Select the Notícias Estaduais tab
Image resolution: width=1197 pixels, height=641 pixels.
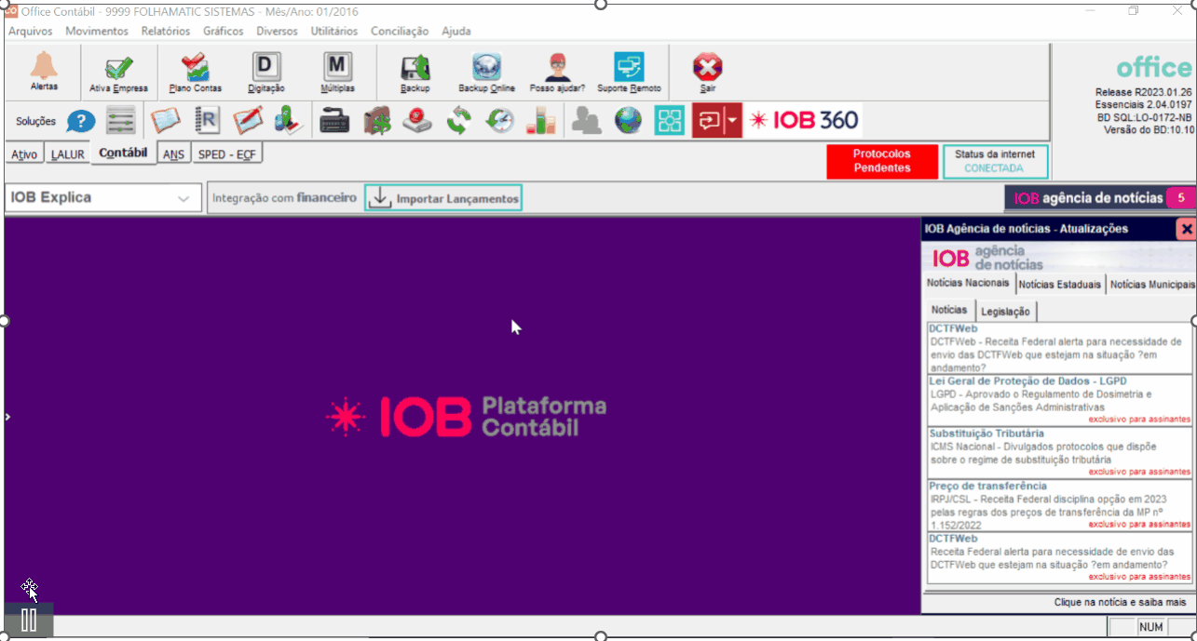pyautogui.click(x=1059, y=285)
